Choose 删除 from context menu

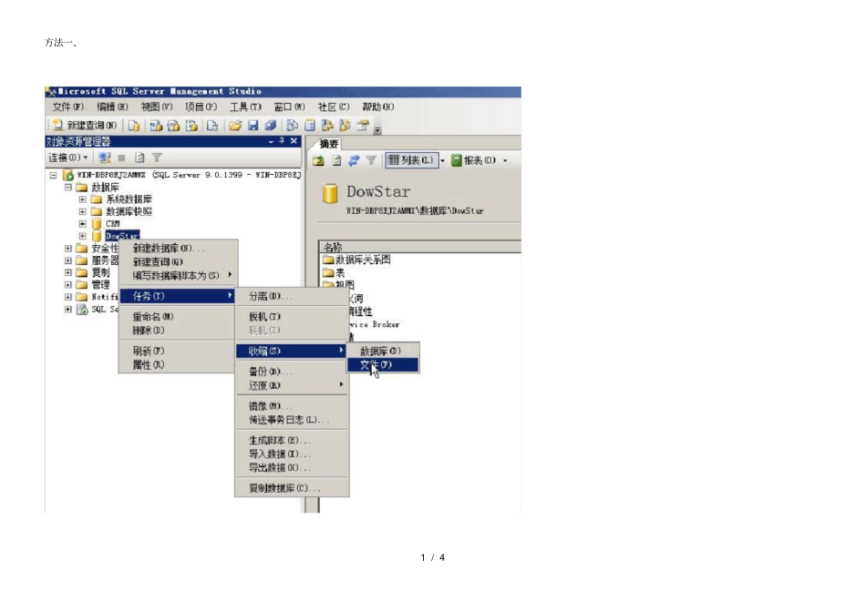pyautogui.click(x=179, y=331)
